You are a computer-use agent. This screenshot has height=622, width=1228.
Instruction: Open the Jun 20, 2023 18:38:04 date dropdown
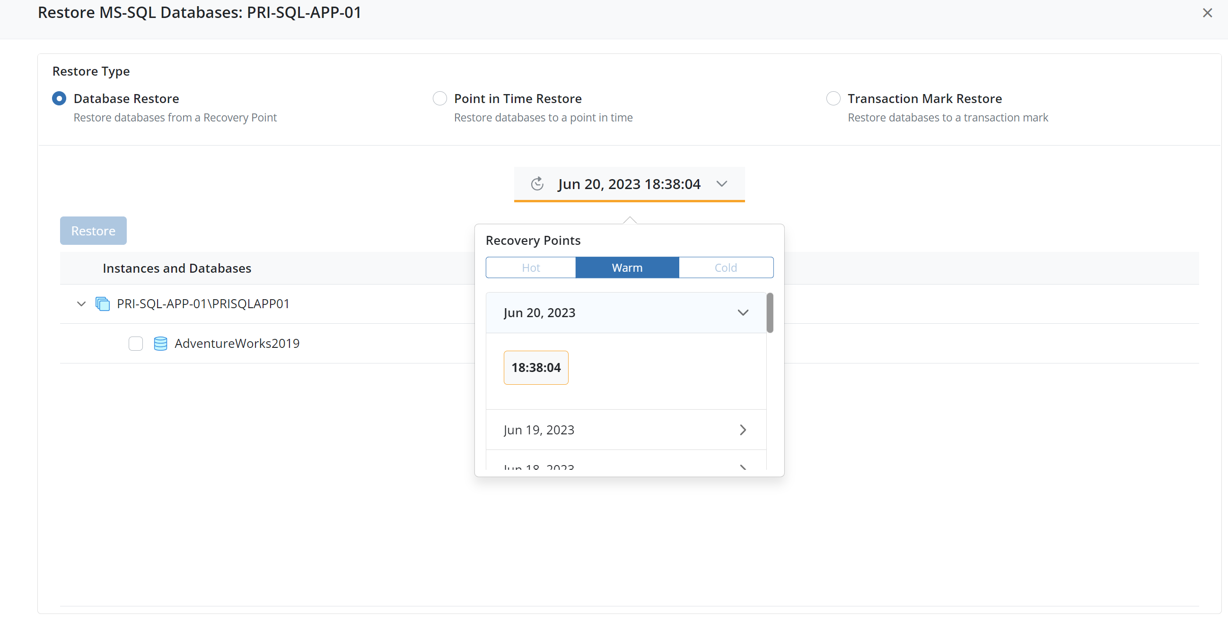coord(721,184)
